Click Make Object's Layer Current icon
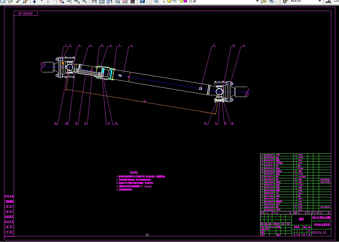This screenshot has height=242, width=339. coord(264,1)
